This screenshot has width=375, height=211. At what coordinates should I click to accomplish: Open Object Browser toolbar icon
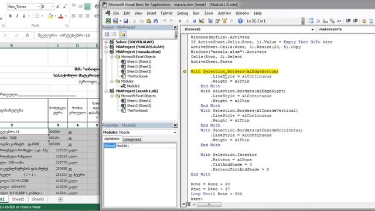tap(224, 21)
